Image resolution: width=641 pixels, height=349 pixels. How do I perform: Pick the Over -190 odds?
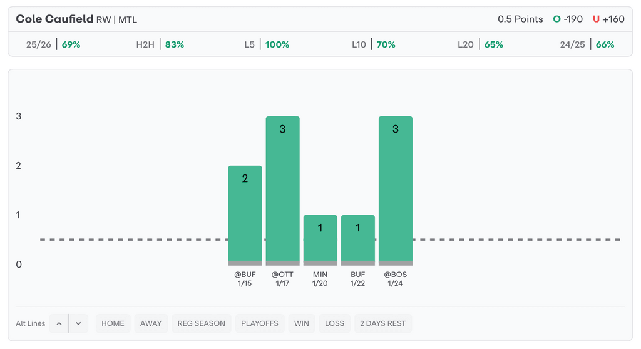tap(568, 19)
